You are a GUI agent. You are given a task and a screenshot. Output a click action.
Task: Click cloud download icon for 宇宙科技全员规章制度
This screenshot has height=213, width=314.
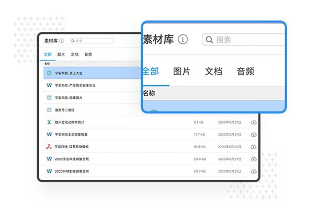[253, 135]
